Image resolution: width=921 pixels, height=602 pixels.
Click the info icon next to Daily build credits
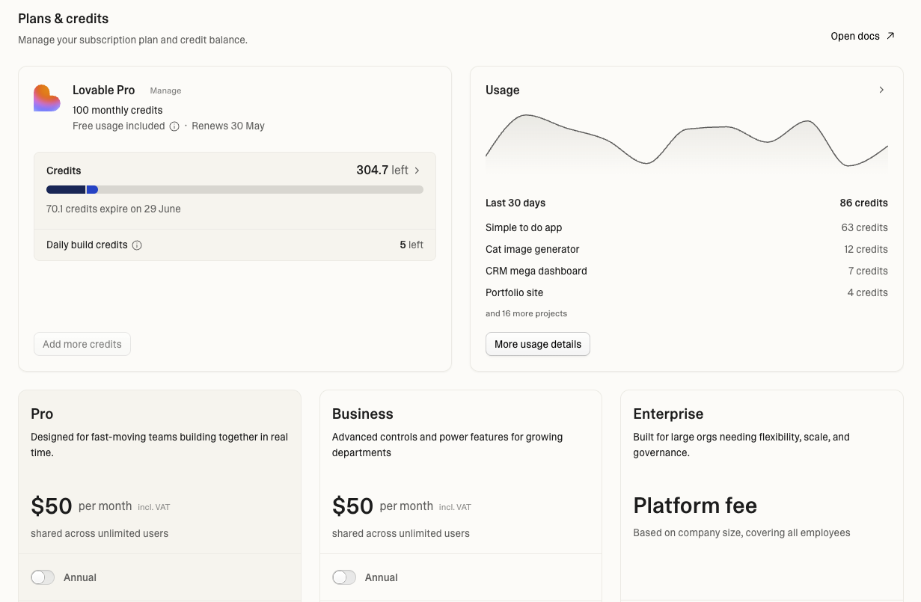point(137,245)
